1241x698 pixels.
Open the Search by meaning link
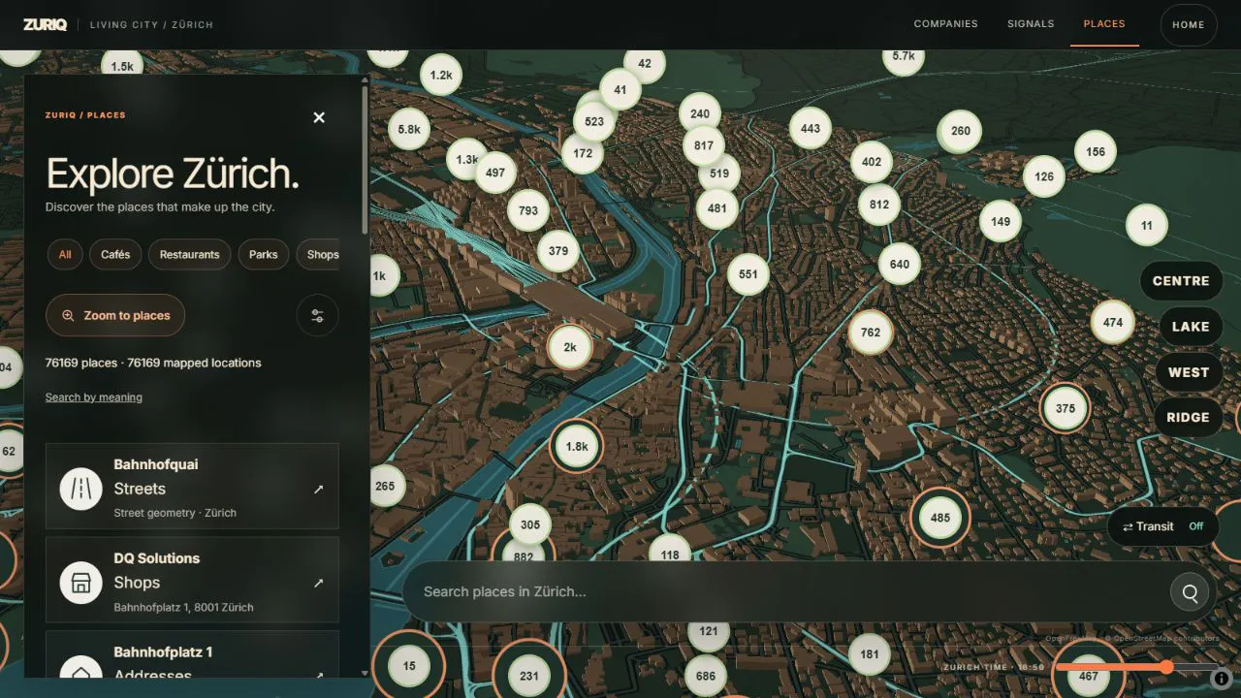click(x=94, y=397)
